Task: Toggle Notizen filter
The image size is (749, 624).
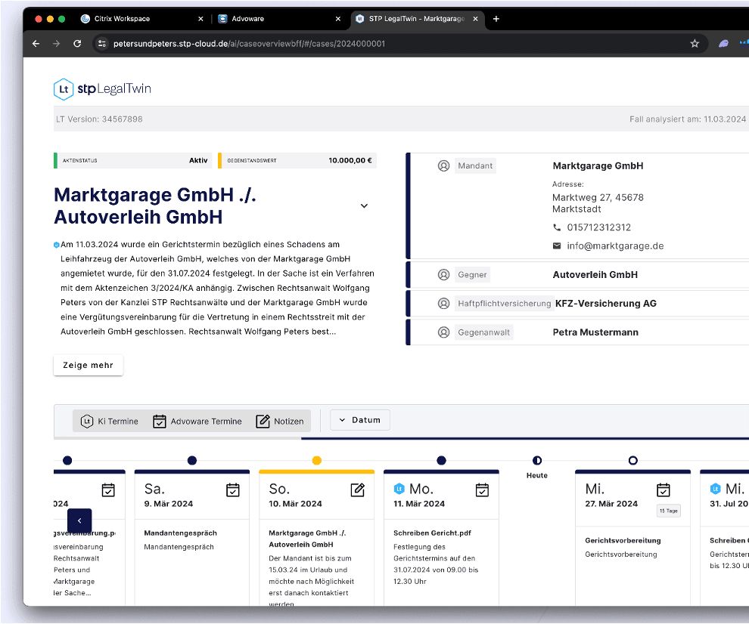Action: coord(280,422)
